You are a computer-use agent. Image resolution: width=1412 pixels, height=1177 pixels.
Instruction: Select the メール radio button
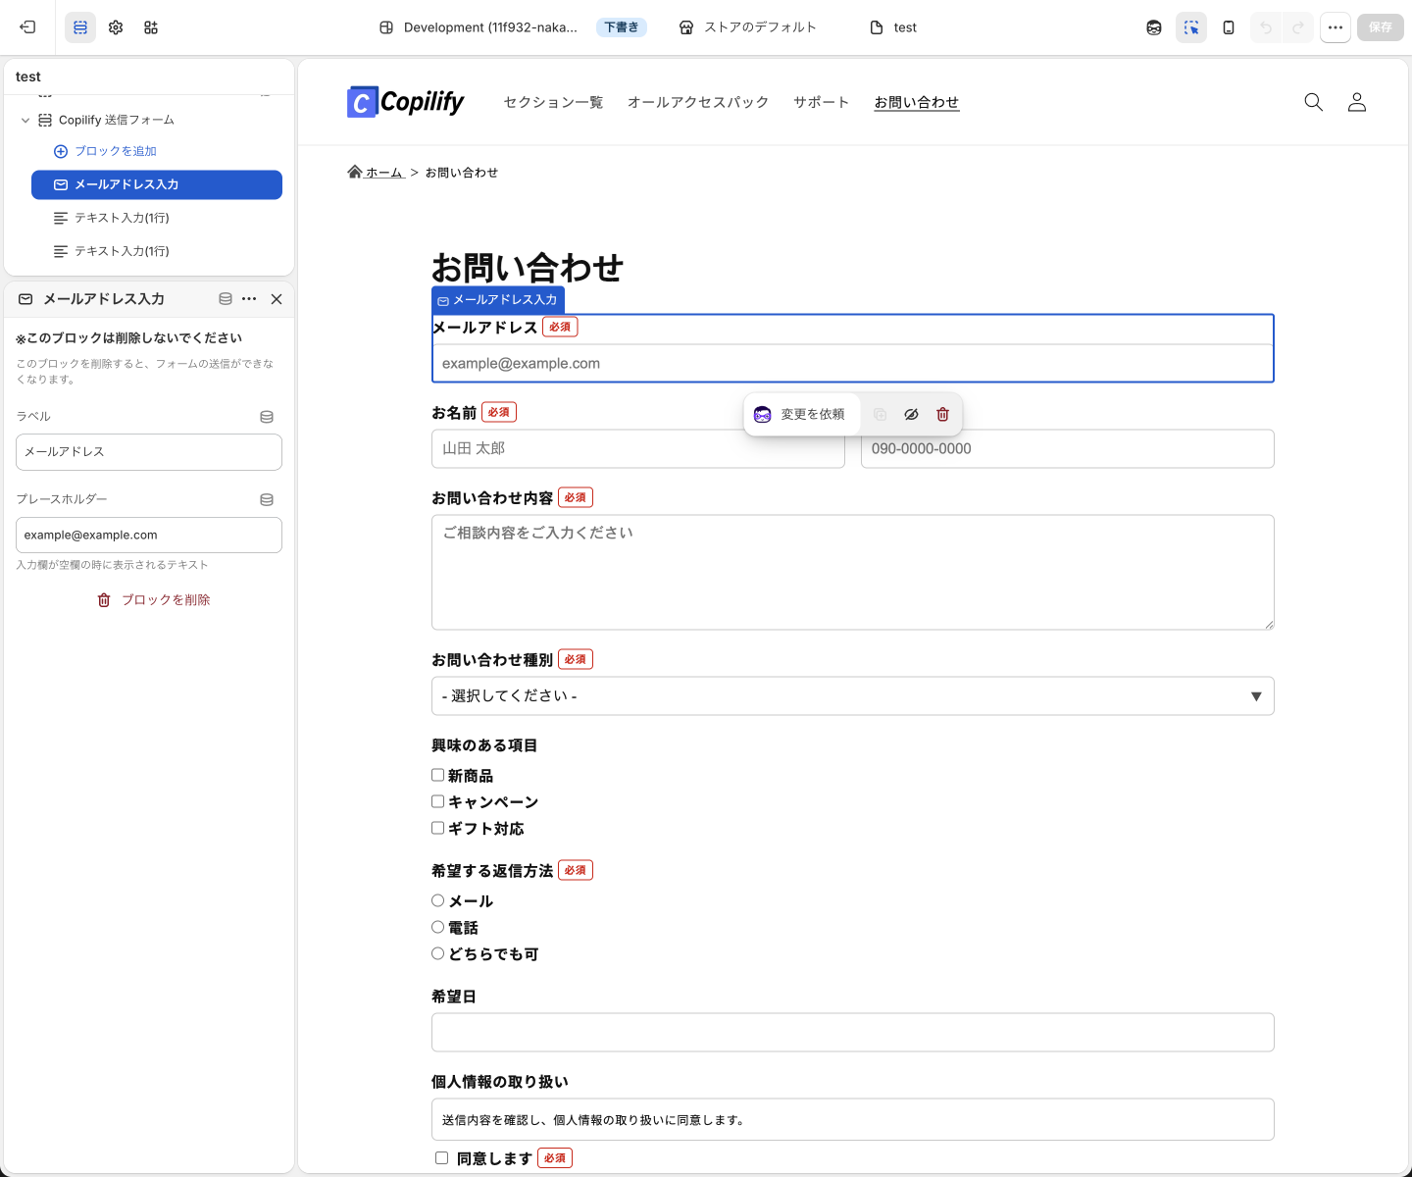438,900
